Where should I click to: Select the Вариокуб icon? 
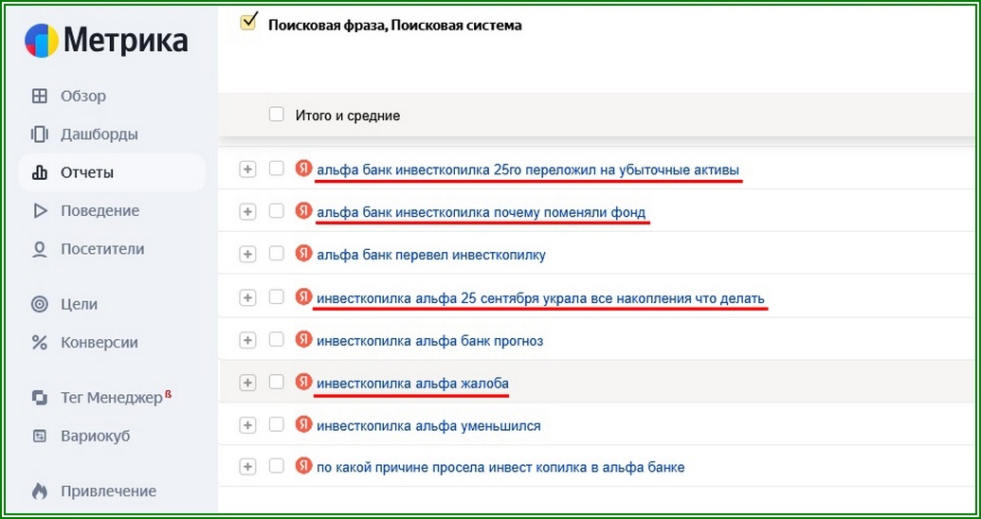40,436
